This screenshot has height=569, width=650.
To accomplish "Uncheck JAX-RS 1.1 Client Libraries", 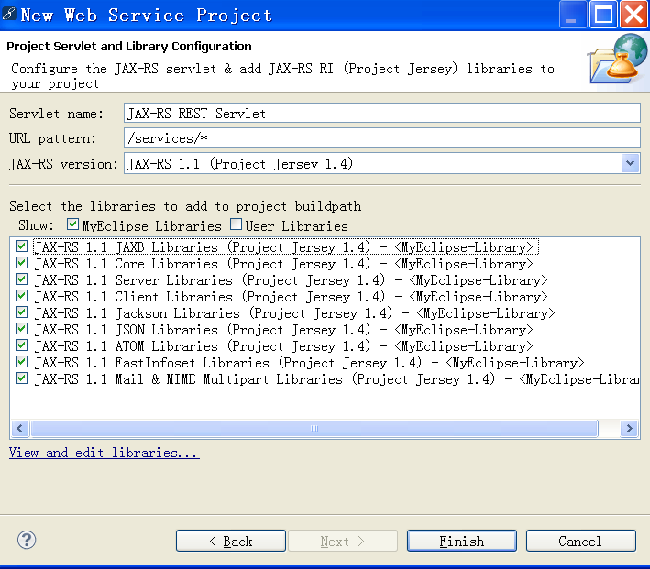I will click(x=22, y=296).
